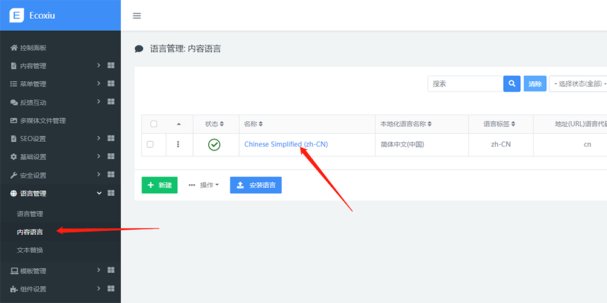Open 多媒体文件管理 from the sidebar
The height and width of the screenshot is (303, 607).
[42, 121]
